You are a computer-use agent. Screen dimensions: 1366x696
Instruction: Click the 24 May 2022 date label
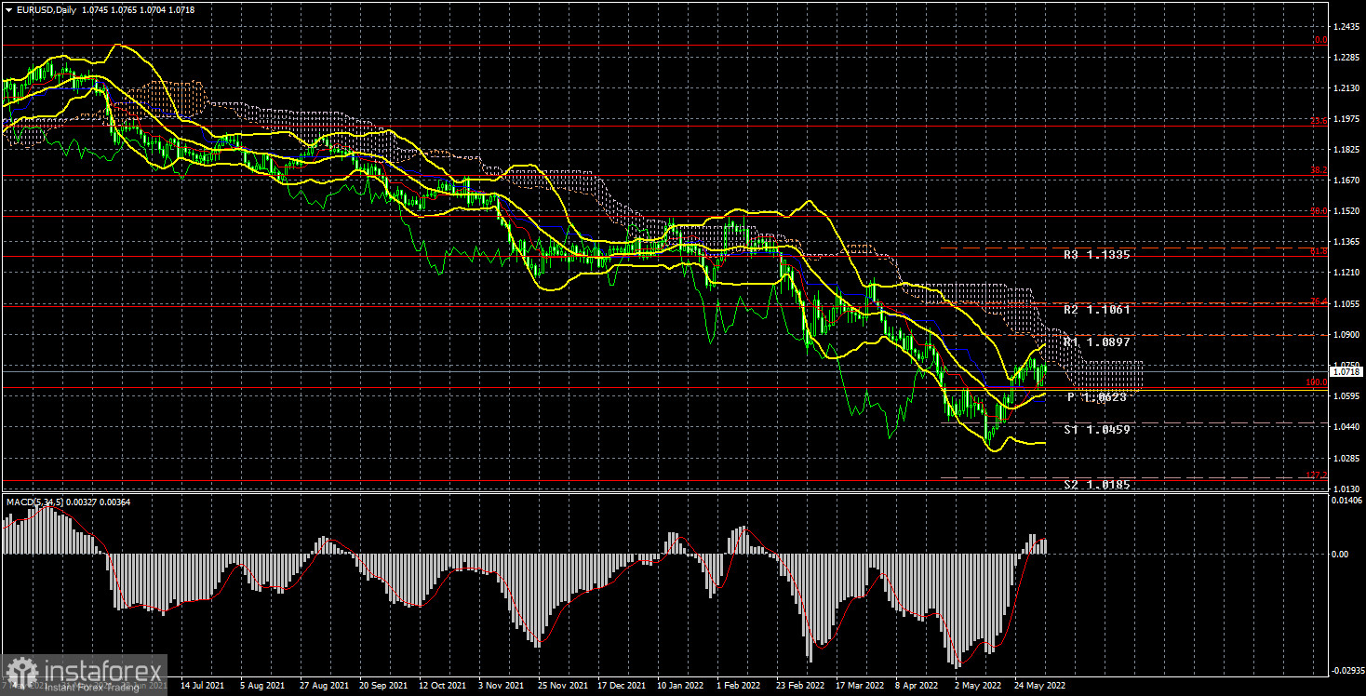(x=1039, y=685)
